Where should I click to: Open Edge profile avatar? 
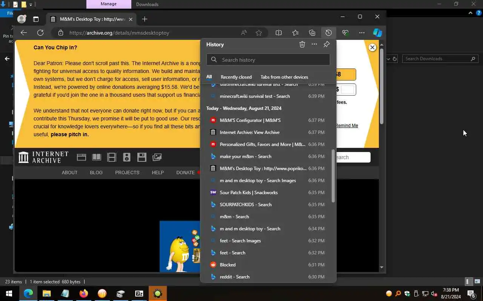[x=22, y=19]
